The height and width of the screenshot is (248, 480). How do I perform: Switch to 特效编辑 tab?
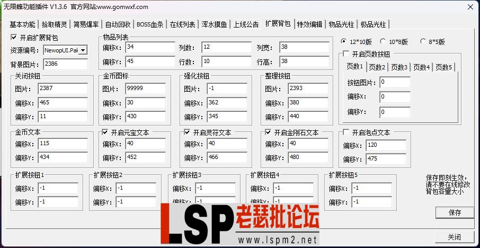point(310,24)
